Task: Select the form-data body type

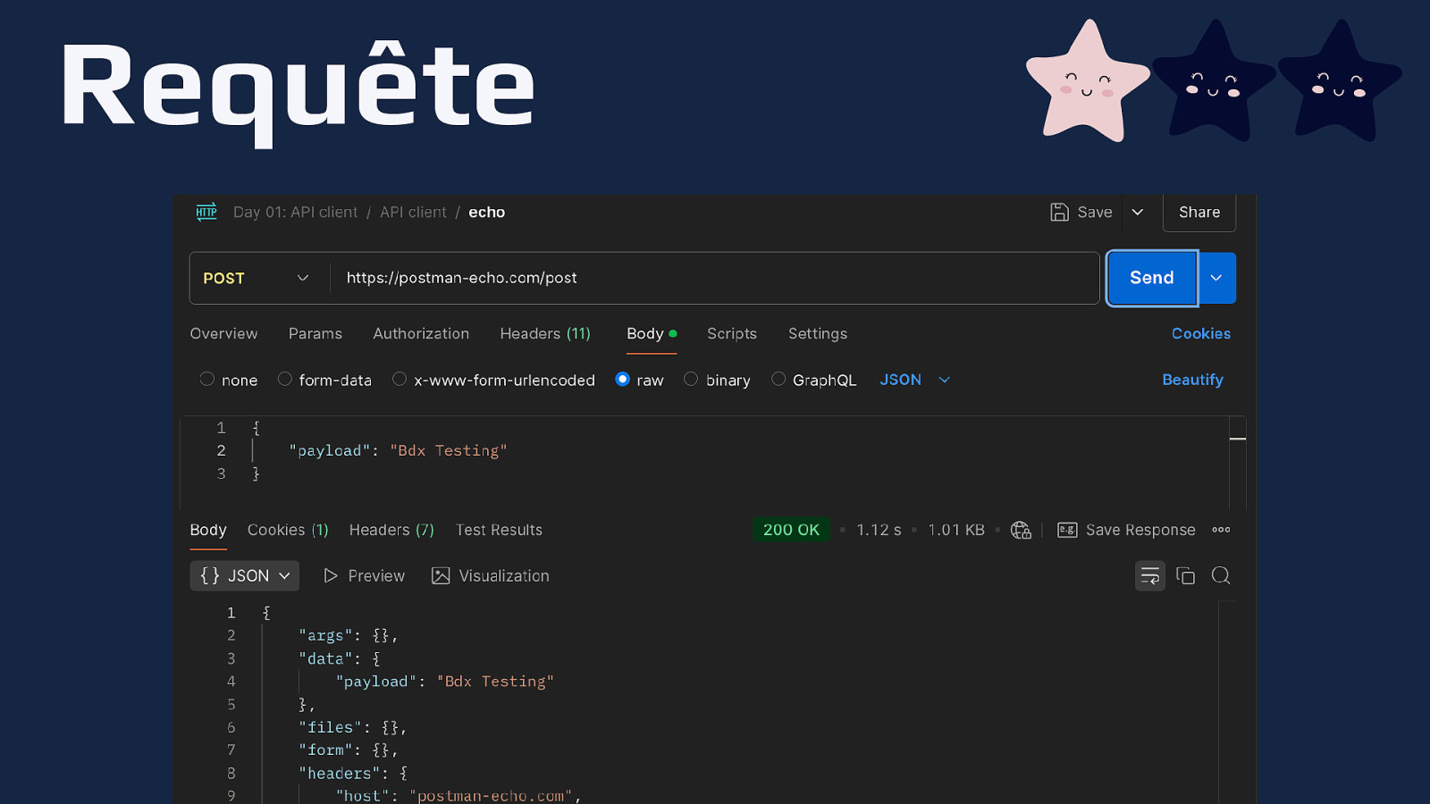Action: [285, 380]
